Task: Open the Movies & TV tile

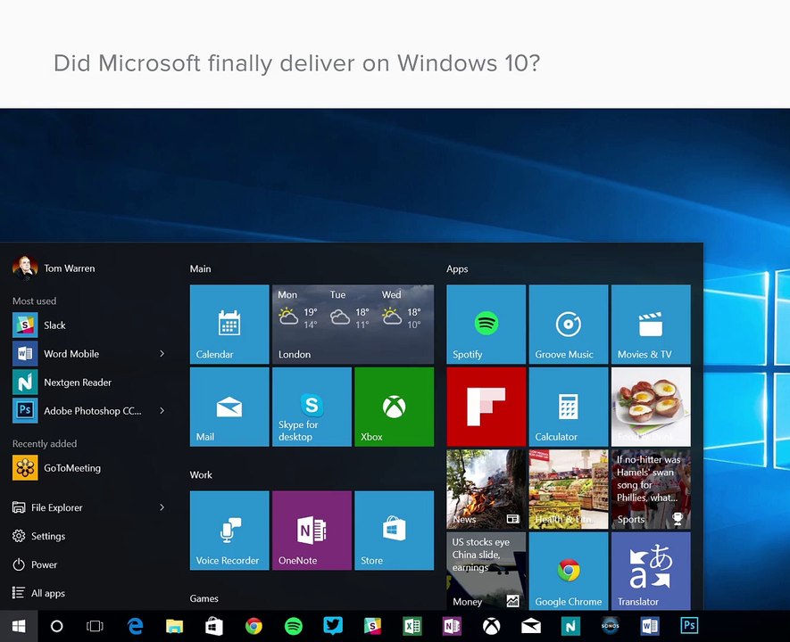Action: (651, 324)
